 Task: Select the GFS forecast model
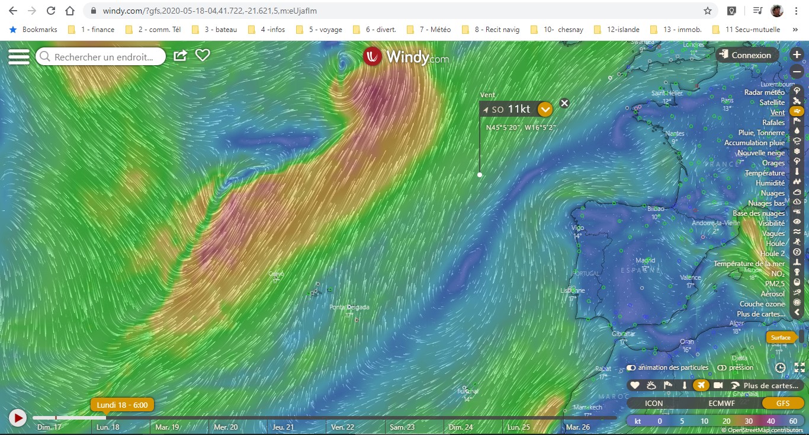783,403
